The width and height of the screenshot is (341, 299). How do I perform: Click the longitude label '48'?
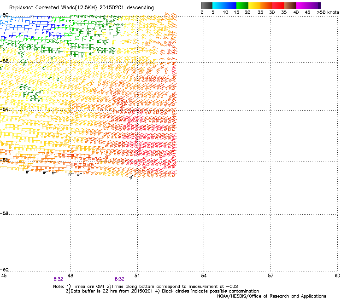tap(70, 276)
